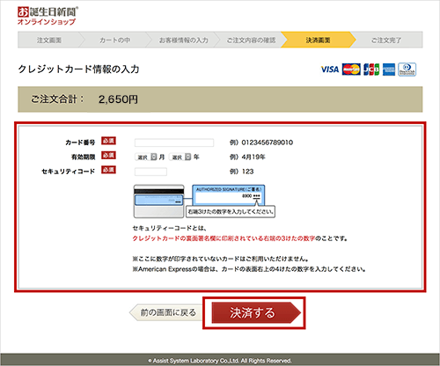This screenshot has width=440, height=366.
Task: Select the ご注文内容の確認 step
Action: (x=251, y=40)
